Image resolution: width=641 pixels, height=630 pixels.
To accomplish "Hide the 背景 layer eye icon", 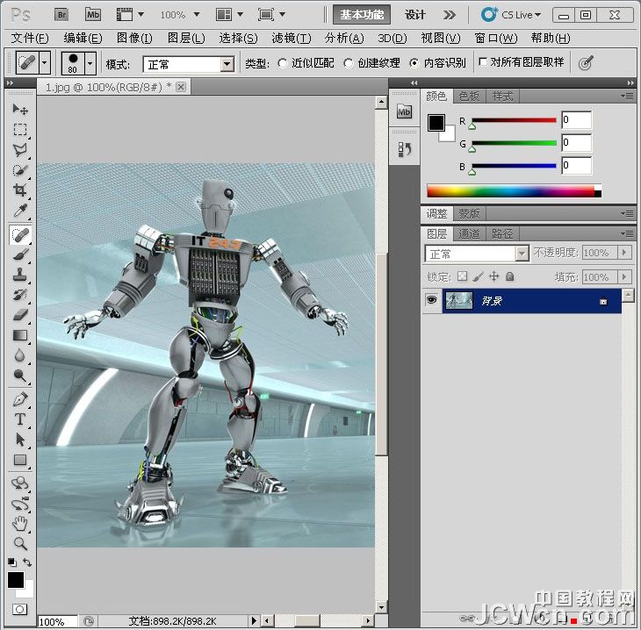I will coord(431,300).
